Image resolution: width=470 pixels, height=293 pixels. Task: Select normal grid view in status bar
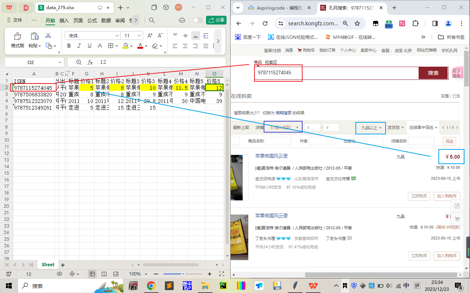coord(92,274)
